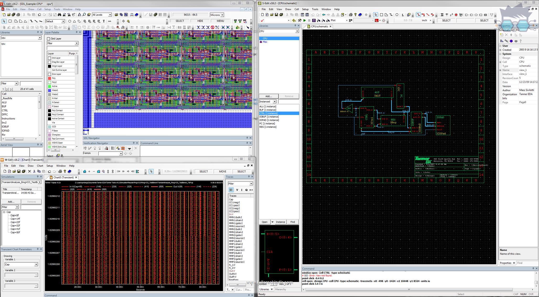Image resolution: width=539 pixels, height=297 pixels.
Task: Click the Home view icon in W-Edit
Action: (84, 172)
